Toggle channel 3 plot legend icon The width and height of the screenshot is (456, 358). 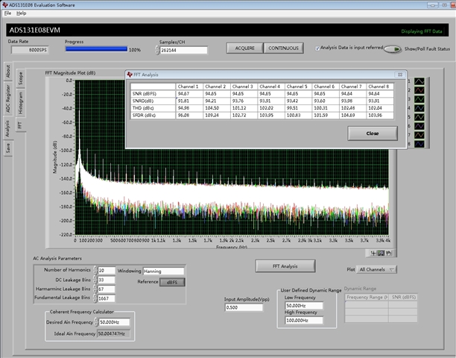(419, 99)
